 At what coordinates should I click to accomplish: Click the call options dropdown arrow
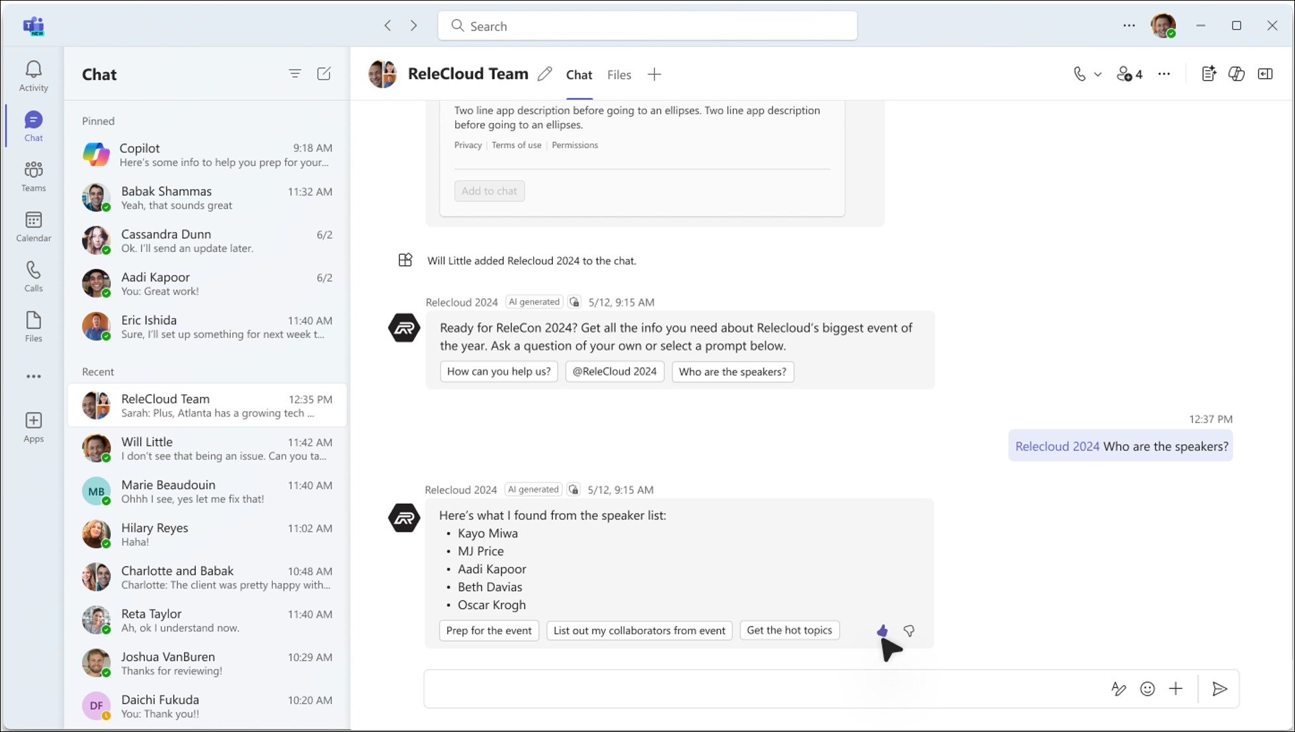1097,74
